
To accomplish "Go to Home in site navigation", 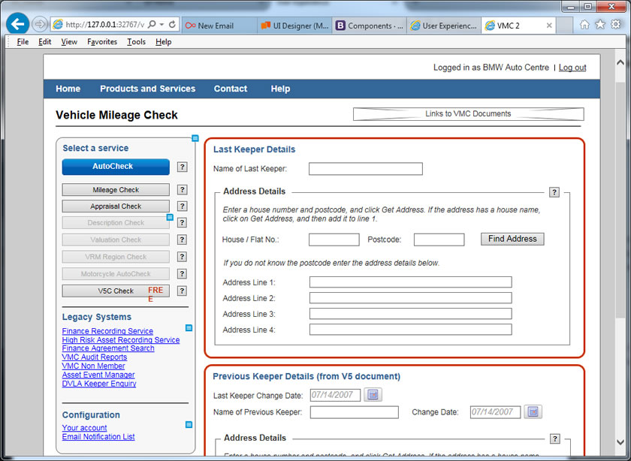I will coord(68,89).
